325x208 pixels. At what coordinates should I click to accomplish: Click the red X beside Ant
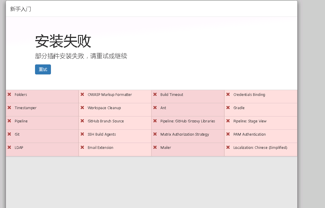pyautogui.click(x=155, y=108)
